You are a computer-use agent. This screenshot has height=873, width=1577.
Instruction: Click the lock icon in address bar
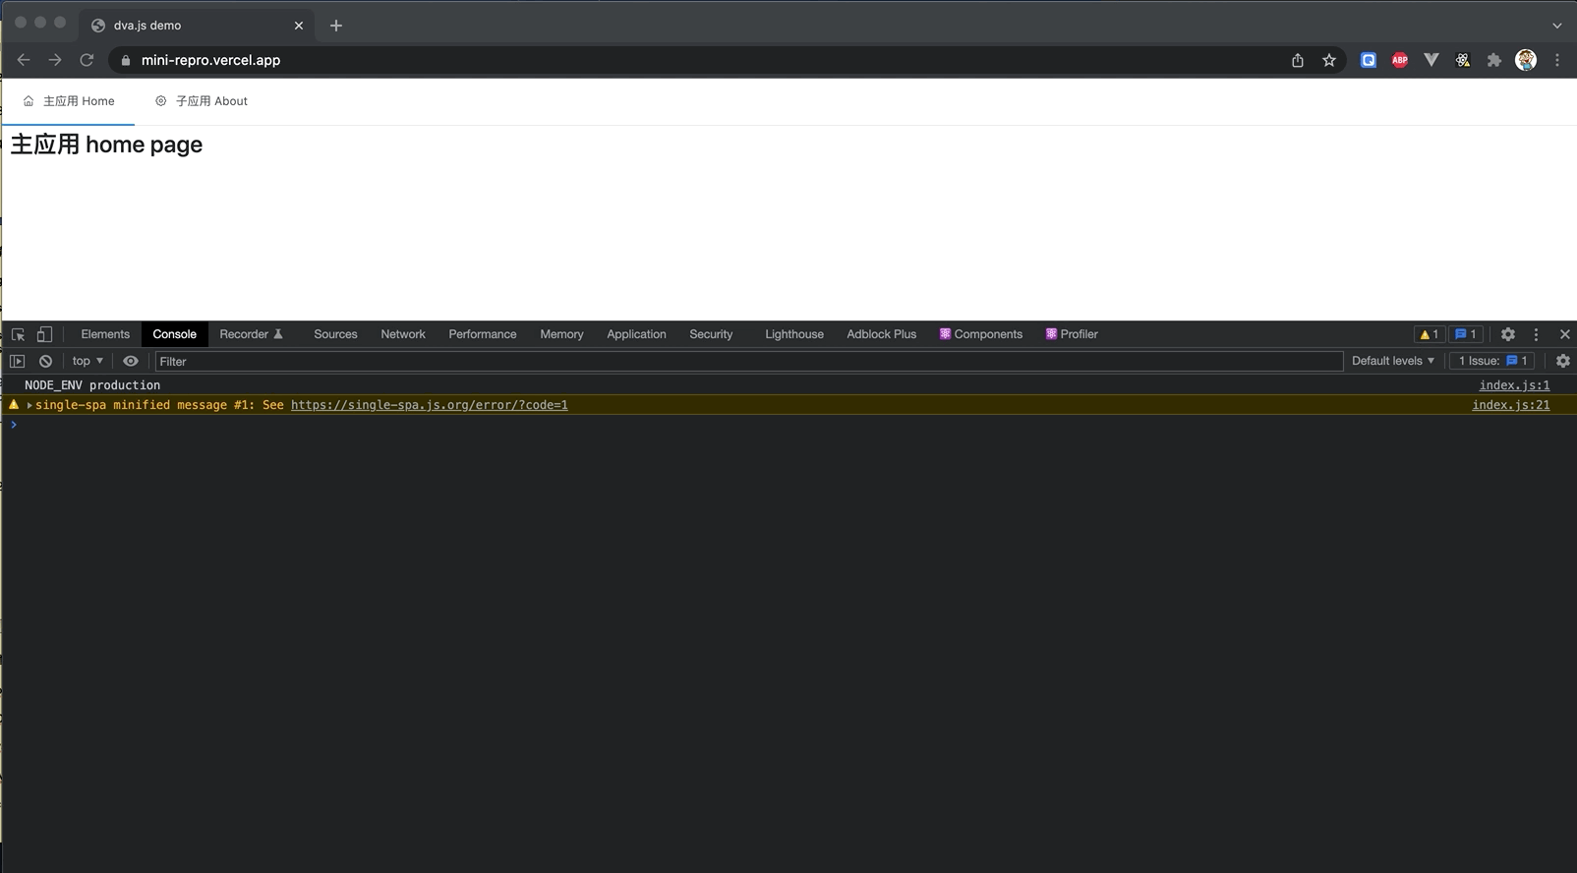125,60
